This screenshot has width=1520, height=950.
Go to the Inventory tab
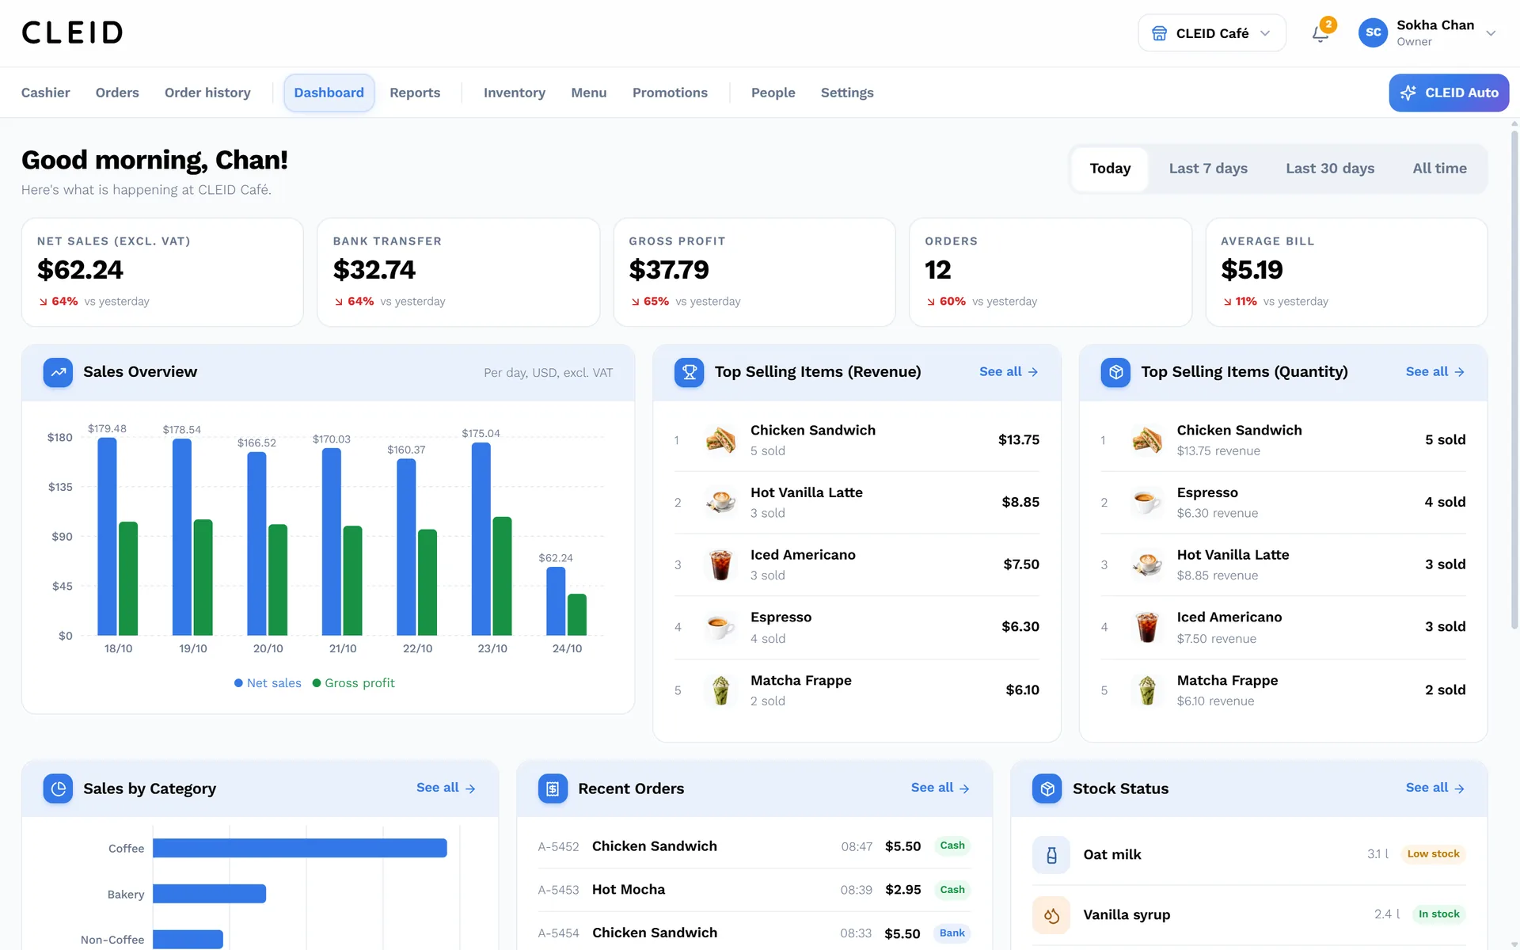click(515, 93)
